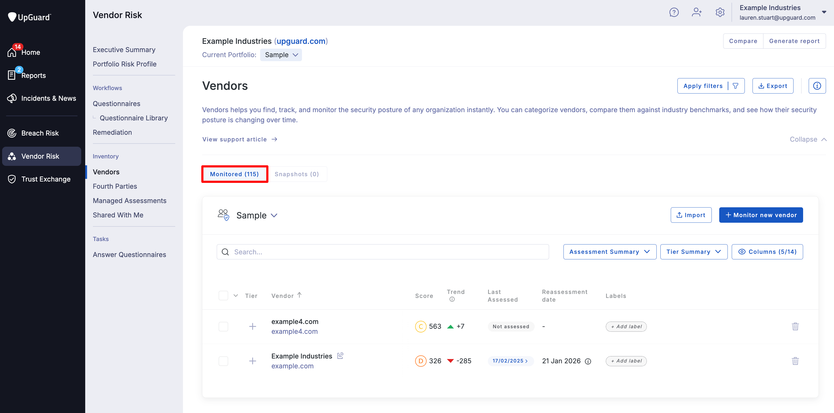Open the Home section with house icon

click(12, 52)
